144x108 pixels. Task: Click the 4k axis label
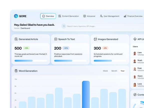point(15,100)
